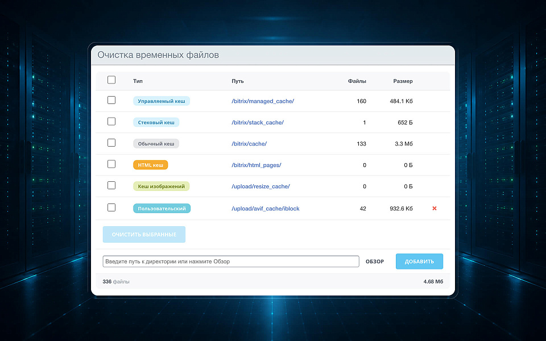
Task: Check the HTML кеш row checkbox
Action: (x=111, y=164)
